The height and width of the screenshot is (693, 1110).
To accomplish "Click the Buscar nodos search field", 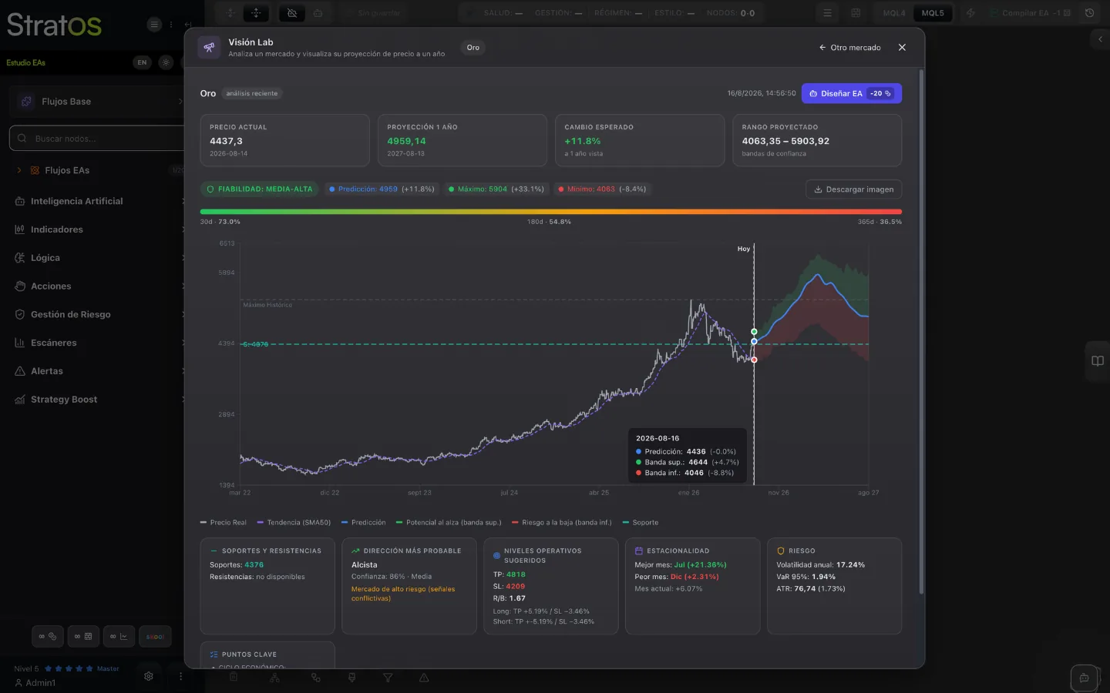I will point(96,139).
